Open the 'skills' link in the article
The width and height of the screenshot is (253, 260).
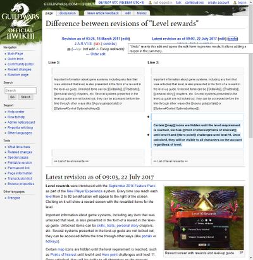coord(101,226)
